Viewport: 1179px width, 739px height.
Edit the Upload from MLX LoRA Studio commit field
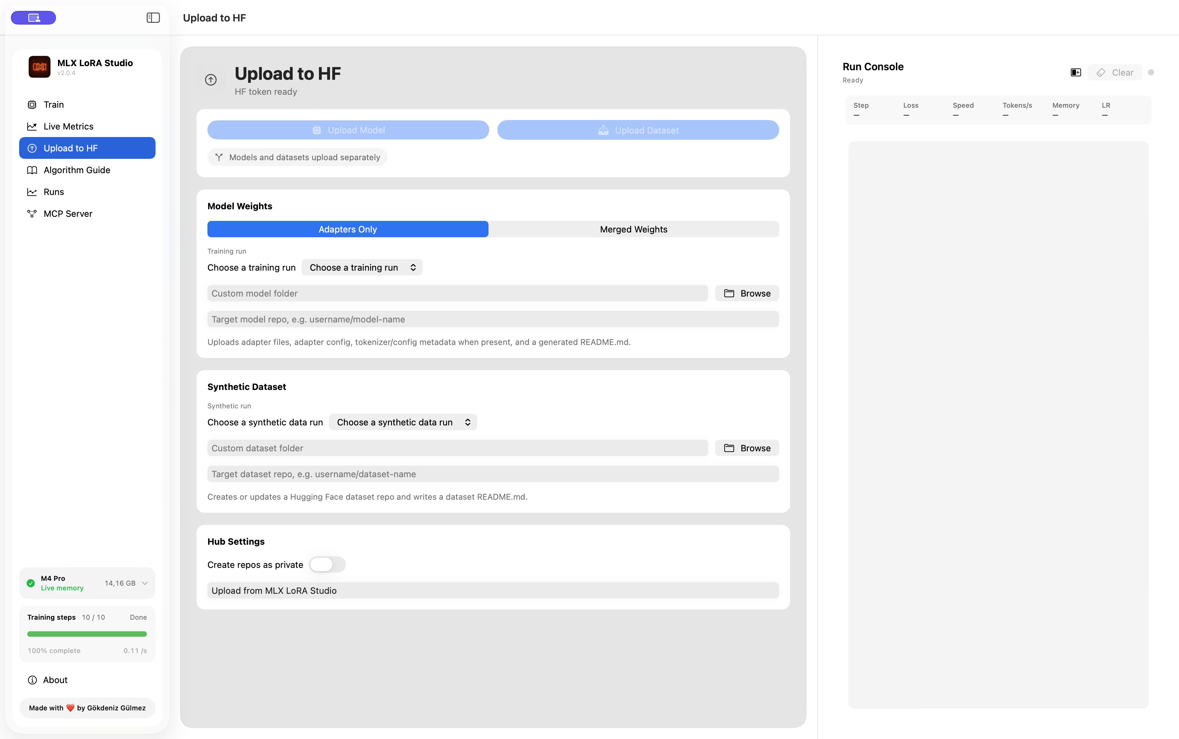493,590
